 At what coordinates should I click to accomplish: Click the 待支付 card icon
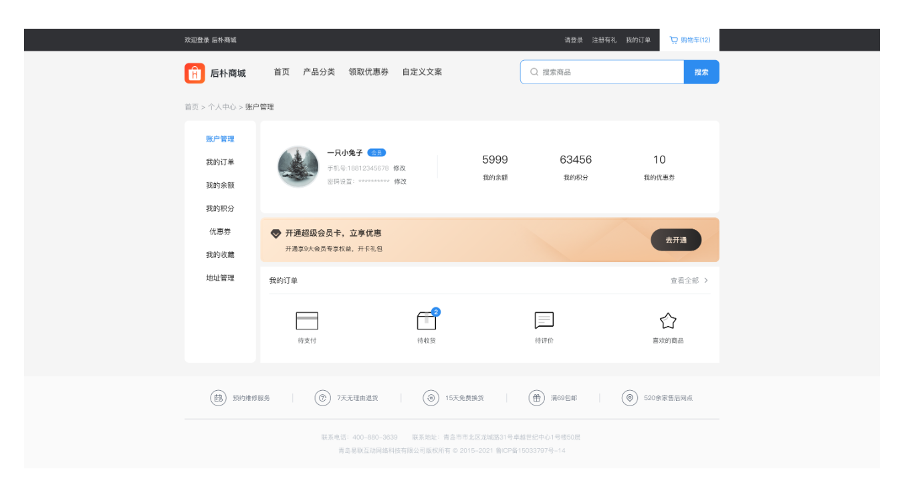point(307,321)
